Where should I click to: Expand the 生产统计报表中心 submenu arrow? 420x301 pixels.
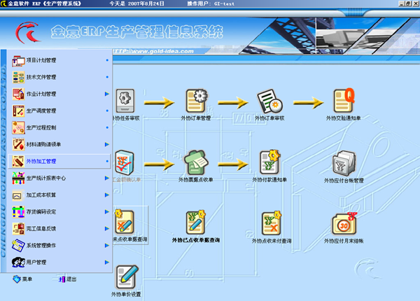pyautogui.click(x=106, y=178)
